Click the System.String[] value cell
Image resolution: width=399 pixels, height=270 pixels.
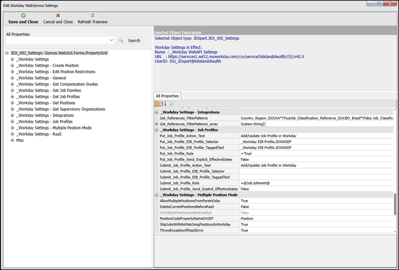317,124
